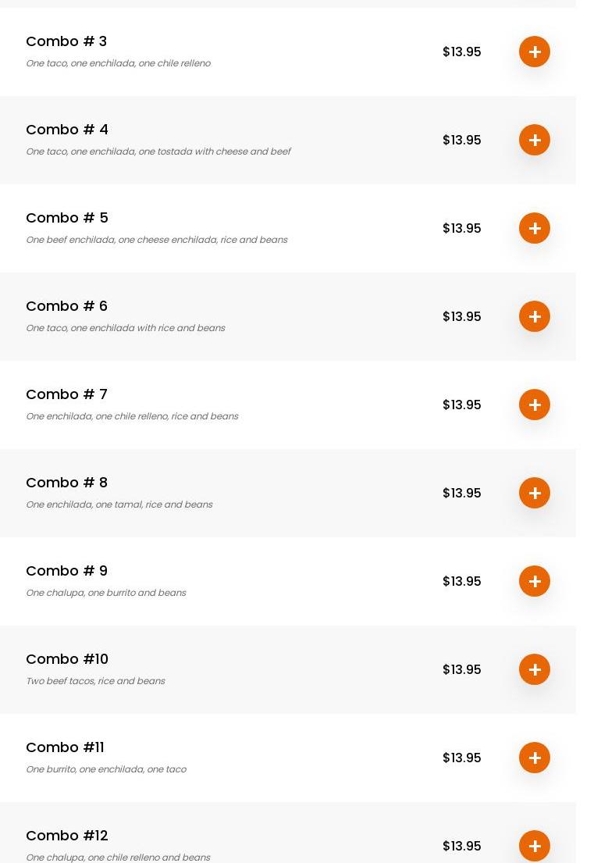The image size is (601, 863).
Task: Select the "Two beef tacos, rice and beans" description
Action: pyautogui.click(x=95, y=681)
